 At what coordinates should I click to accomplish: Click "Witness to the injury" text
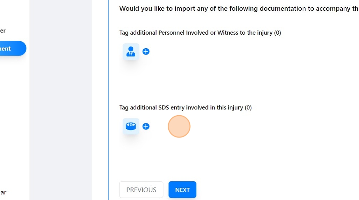point(245,33)
